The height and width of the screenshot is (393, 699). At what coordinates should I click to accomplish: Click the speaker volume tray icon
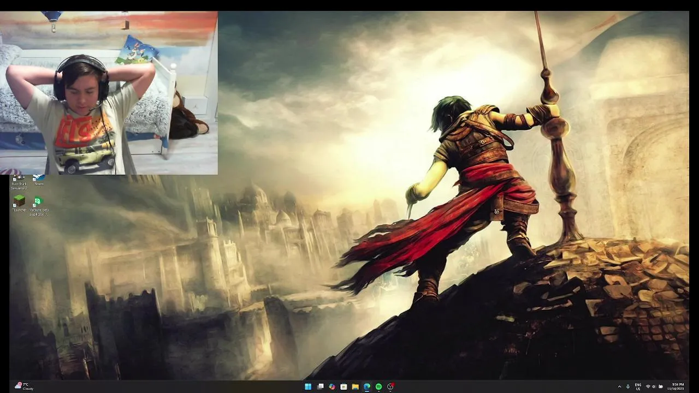[x=654, y=386]
